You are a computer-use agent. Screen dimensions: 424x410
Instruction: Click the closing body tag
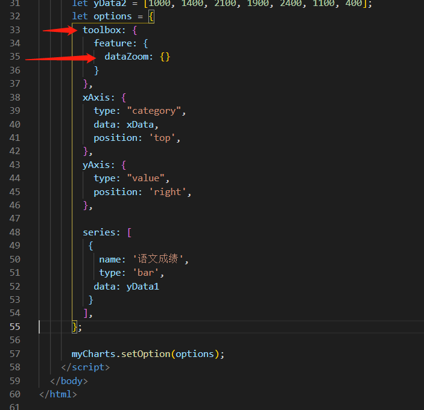point(69,381)
